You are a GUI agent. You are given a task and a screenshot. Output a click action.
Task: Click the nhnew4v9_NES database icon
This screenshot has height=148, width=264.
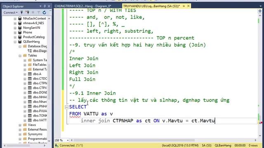point(20,23)
